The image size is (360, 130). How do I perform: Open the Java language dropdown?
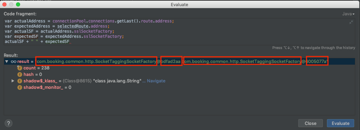348,14
